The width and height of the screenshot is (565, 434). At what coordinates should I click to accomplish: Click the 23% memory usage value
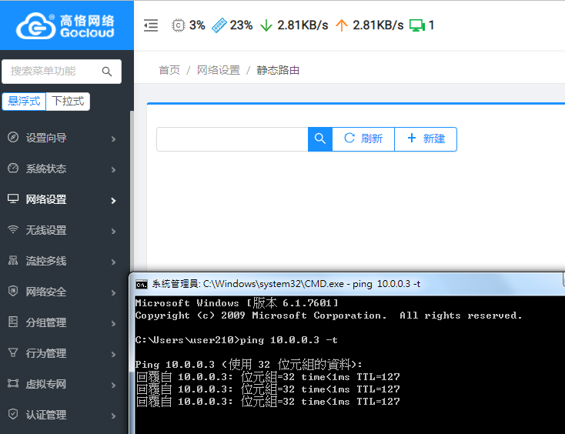(241, 25)
